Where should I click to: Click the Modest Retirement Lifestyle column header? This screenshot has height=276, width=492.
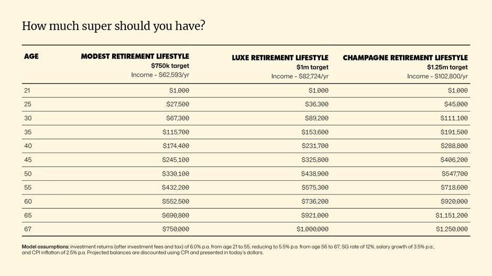(135, 56)
